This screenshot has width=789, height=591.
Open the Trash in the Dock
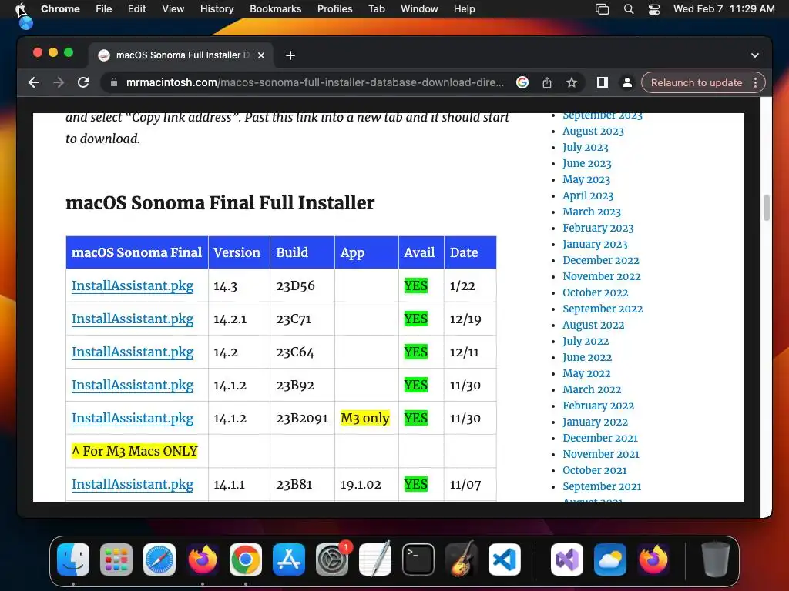point(716,559)
